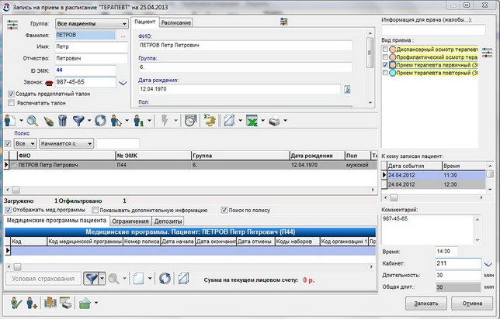The height and width of the screenshot is (319, 500).
Task: Open the Начинается с dropdown
Action: click(66, 144)
